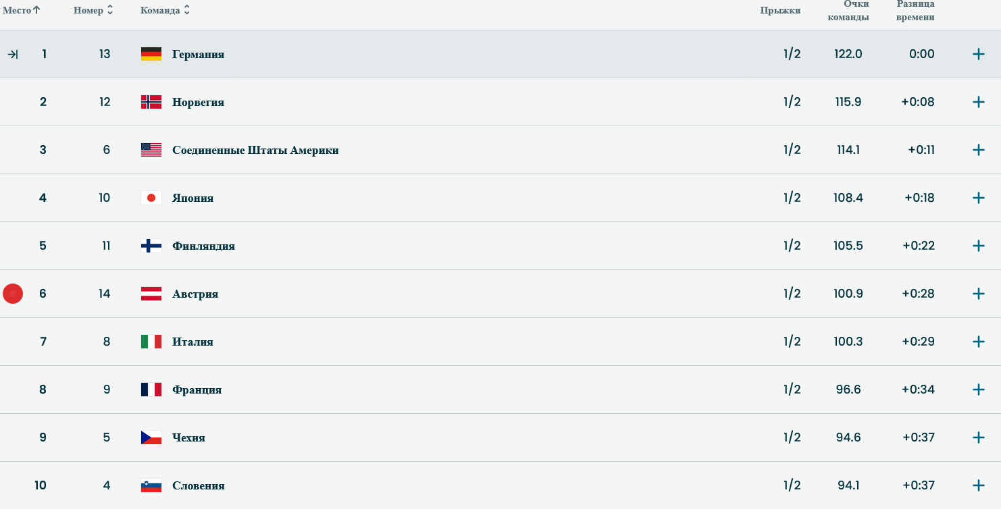Image resolution: width=1001 pixels, height=509 pixels.
Task: Click the Japan flag icon
Action: [151, 198]
